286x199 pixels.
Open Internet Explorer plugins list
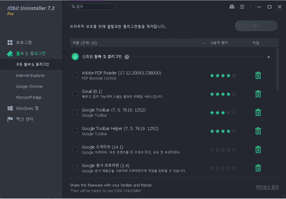coord(30,76)
